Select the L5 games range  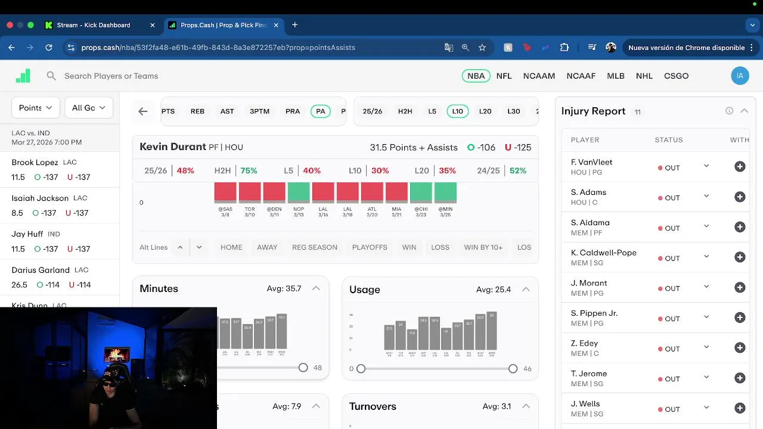(432, 111)
